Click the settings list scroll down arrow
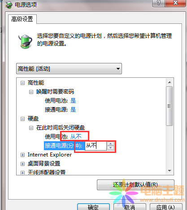Screen dimensions: 187x210 (x=170, y=171)
